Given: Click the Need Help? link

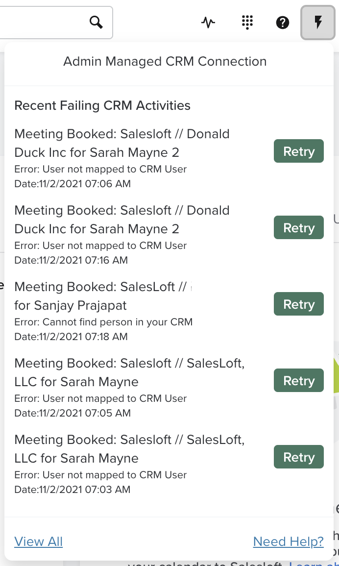Looking at the screenshot, I should click(288, 541).
